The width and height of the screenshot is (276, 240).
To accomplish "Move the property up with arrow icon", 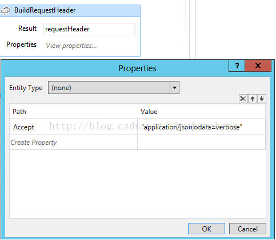I will click(253, 99).
